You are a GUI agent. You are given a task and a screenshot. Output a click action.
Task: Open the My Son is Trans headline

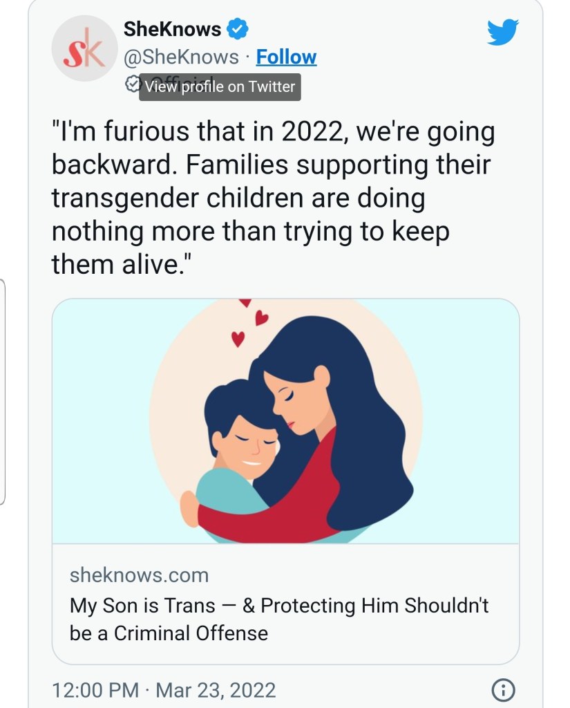(x=279, y=606)
